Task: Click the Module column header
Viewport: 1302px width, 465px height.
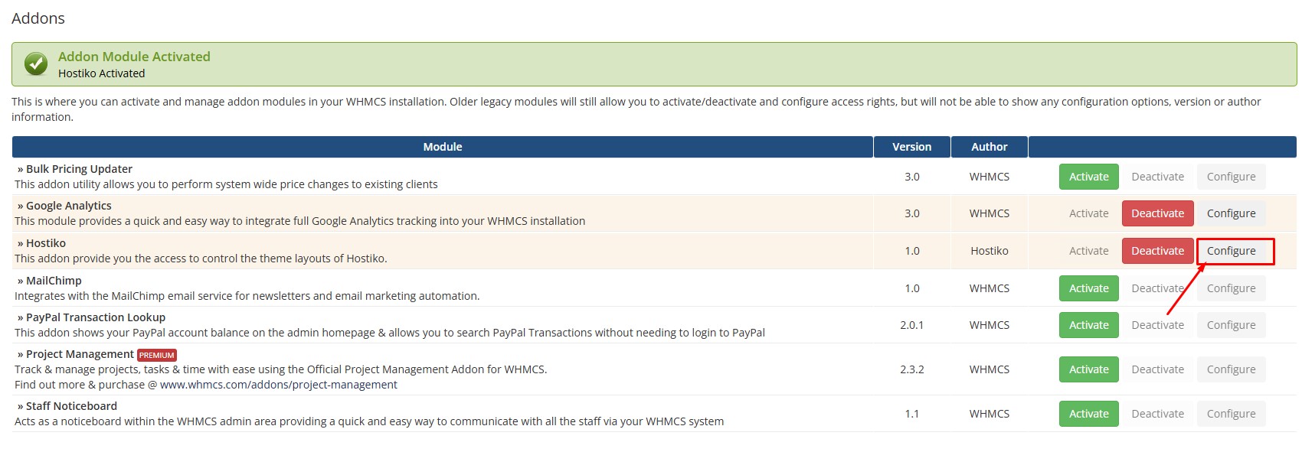Action: coord(443,147)
